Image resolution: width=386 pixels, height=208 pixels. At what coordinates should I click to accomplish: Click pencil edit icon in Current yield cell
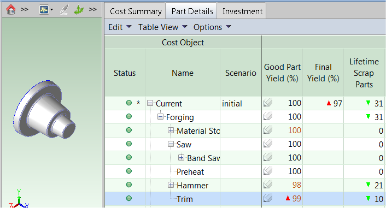click(x=267, y=103)
